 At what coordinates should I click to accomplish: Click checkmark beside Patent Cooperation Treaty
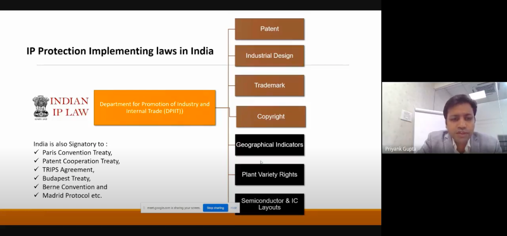36,161
